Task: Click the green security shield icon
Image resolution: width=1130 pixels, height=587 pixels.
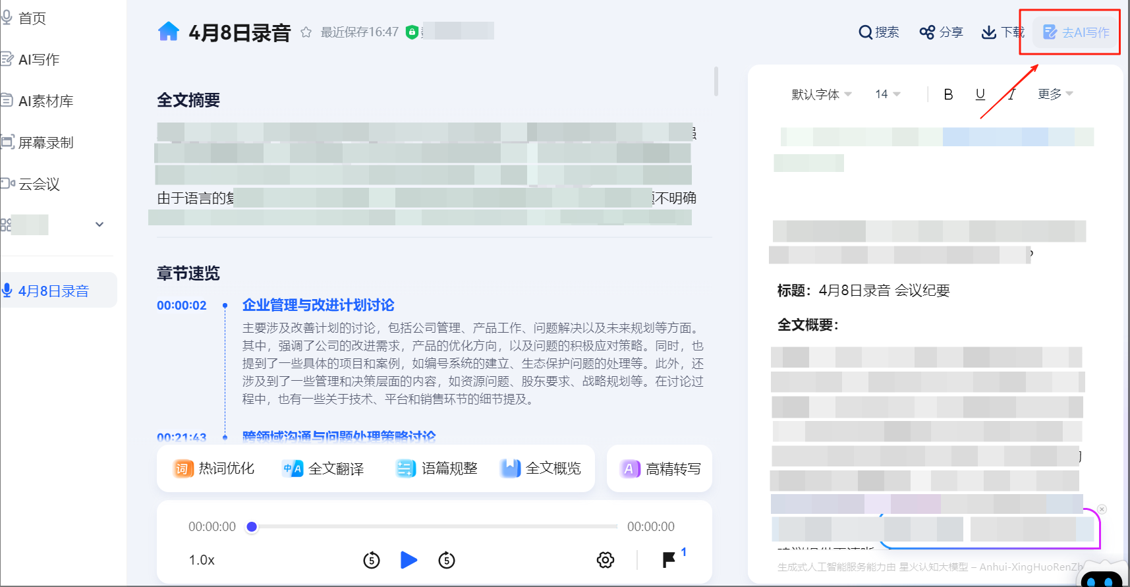Action: (x=412, y=32)
